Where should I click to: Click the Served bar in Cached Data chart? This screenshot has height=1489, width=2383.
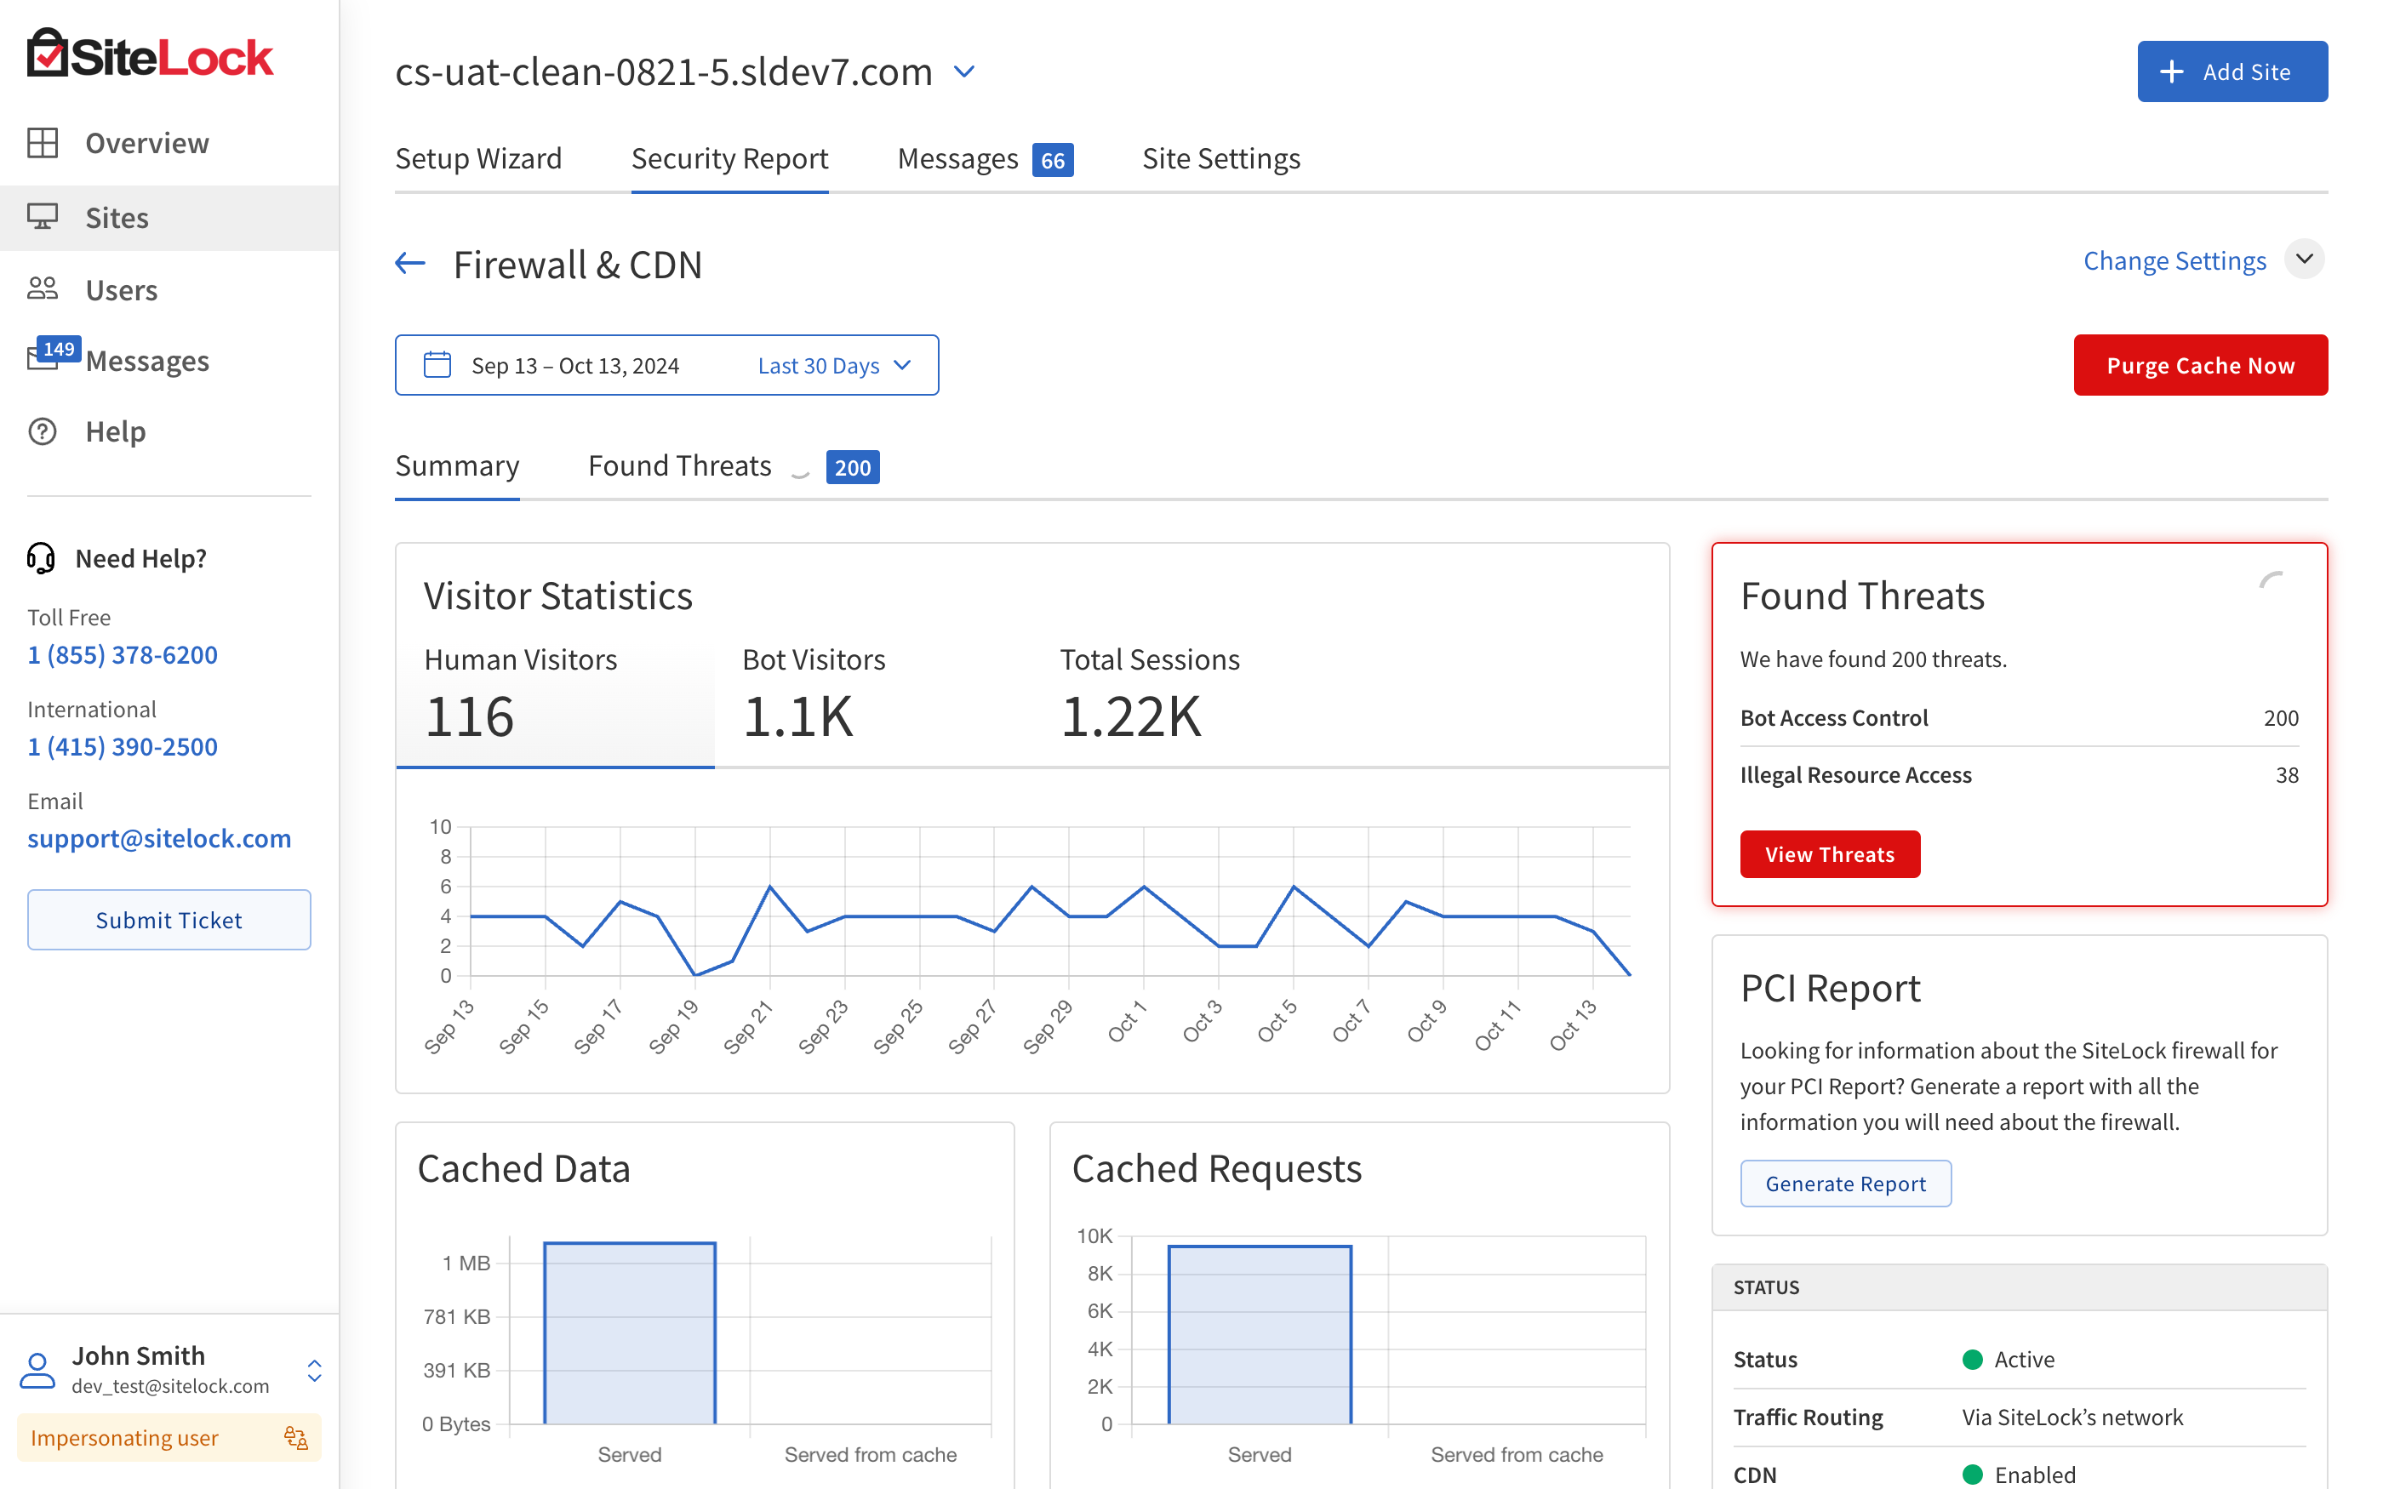coord(629,1332)
